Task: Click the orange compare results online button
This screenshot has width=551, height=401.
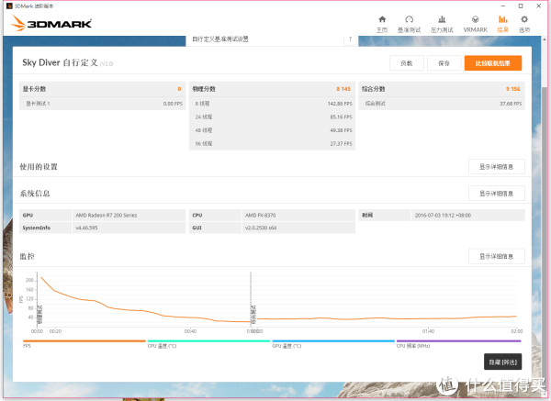Action: (492, 63)
